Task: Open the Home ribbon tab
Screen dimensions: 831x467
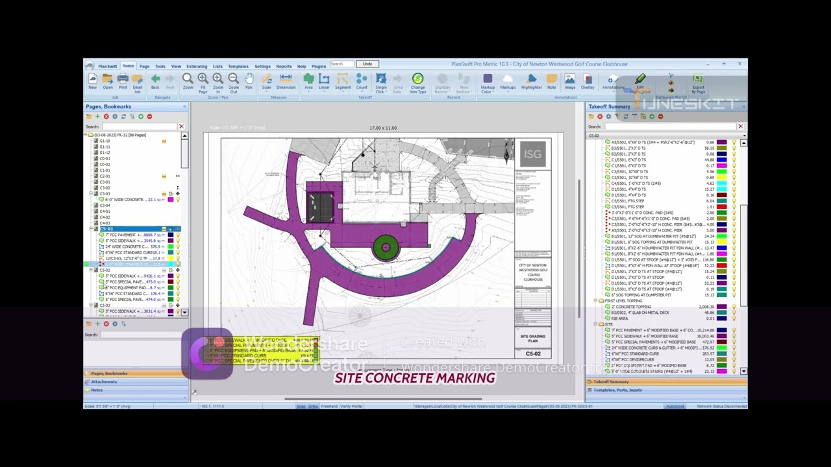Action: coord(128,66)
